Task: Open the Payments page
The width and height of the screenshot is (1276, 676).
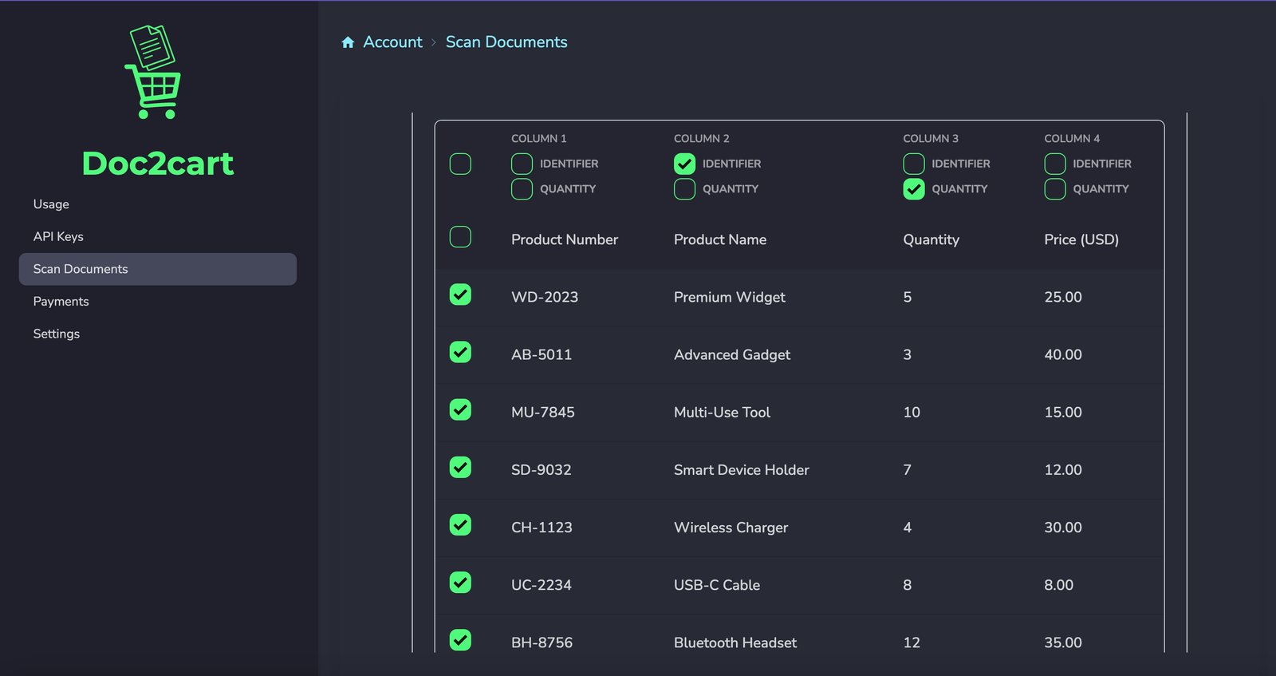Action: 61,302
